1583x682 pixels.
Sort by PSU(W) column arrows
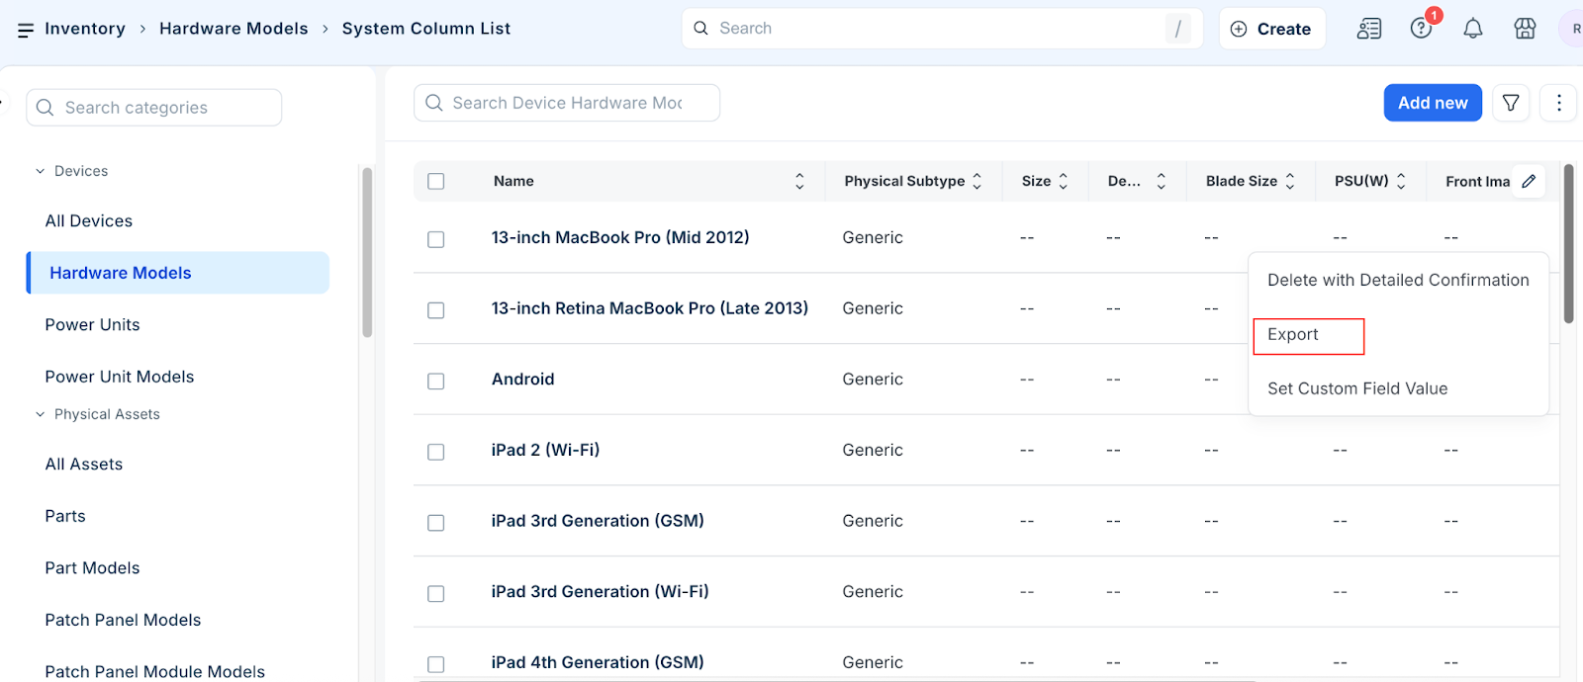coord(1401,181)
